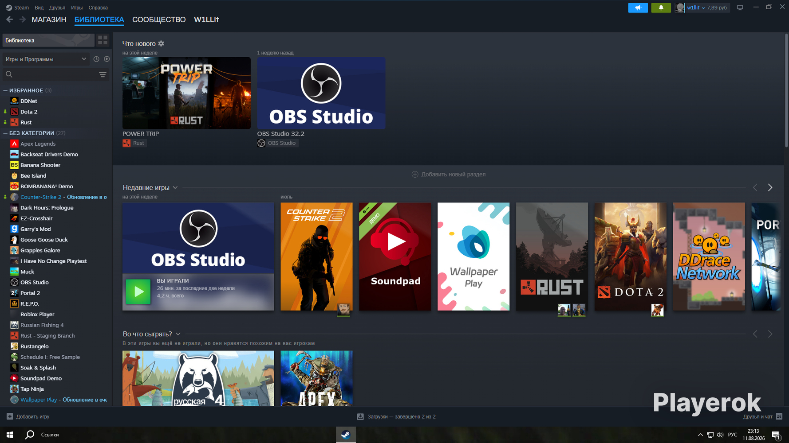Screen dimensions: 789x443
Task: Show next recent games with right chevron
Action: (x=770, y=187)
